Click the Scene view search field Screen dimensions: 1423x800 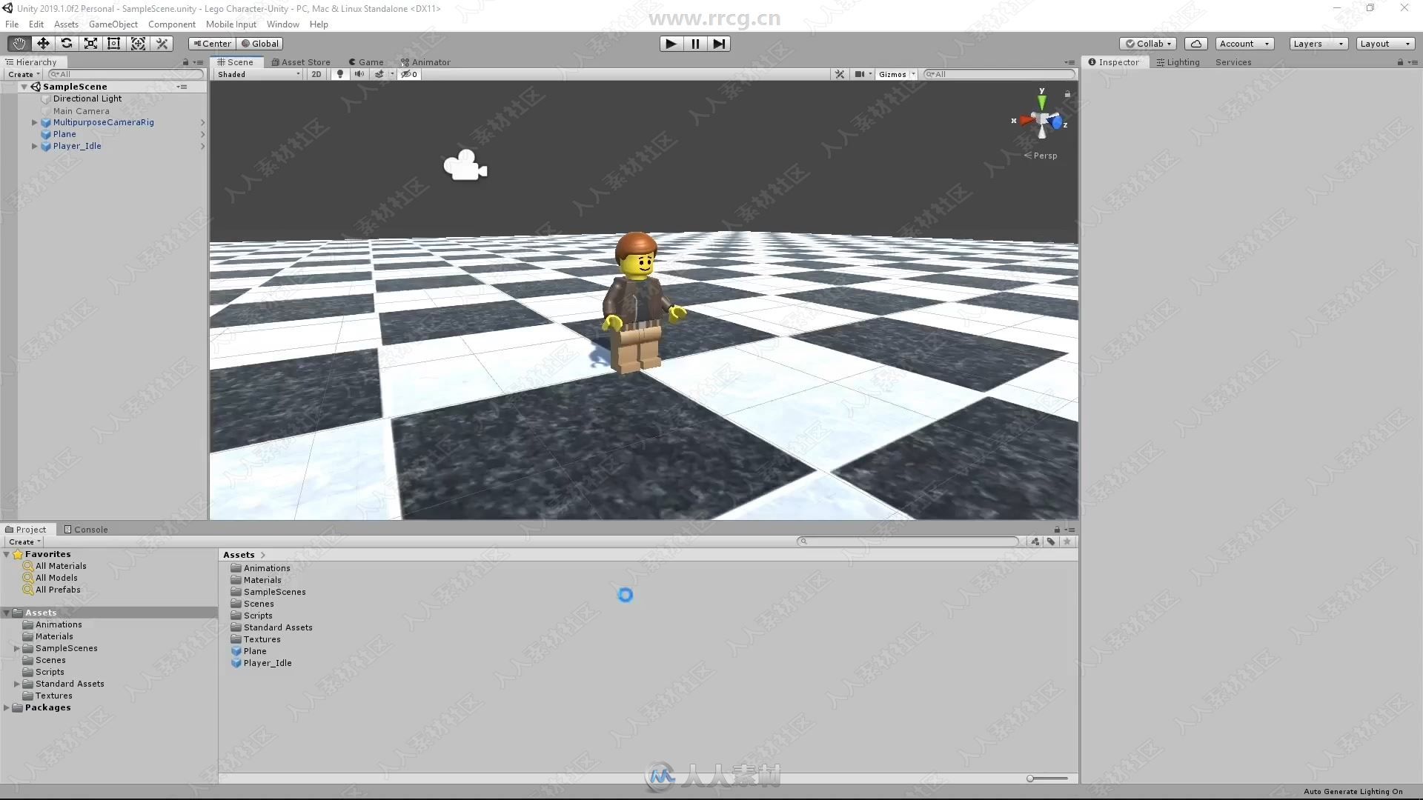point(998,74)
